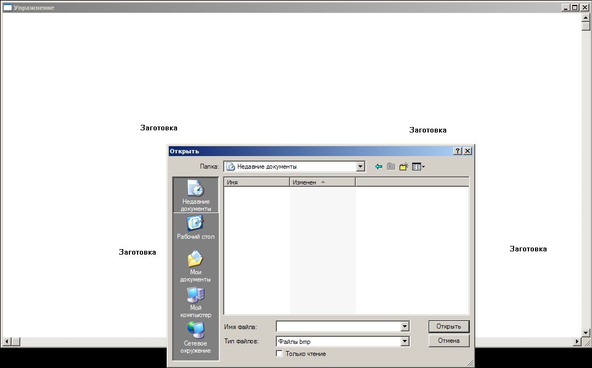Open Сетевое окружение in places bar

coord(196,337)
